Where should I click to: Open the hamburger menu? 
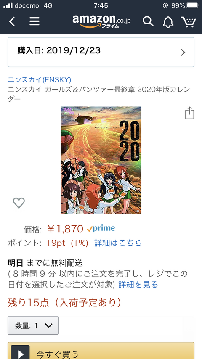point(35,21)
